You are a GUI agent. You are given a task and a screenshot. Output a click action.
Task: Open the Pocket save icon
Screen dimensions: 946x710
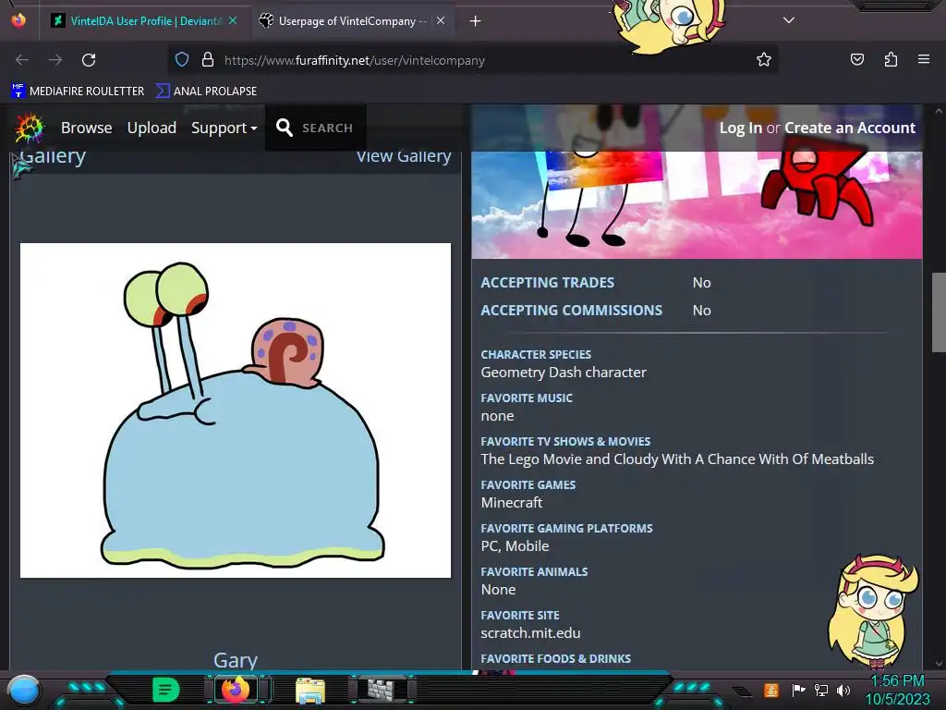(x=856, y=59)
